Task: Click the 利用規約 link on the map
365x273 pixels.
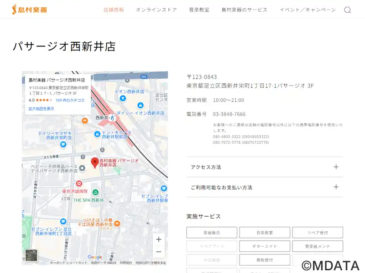Action: click(126, 263)
